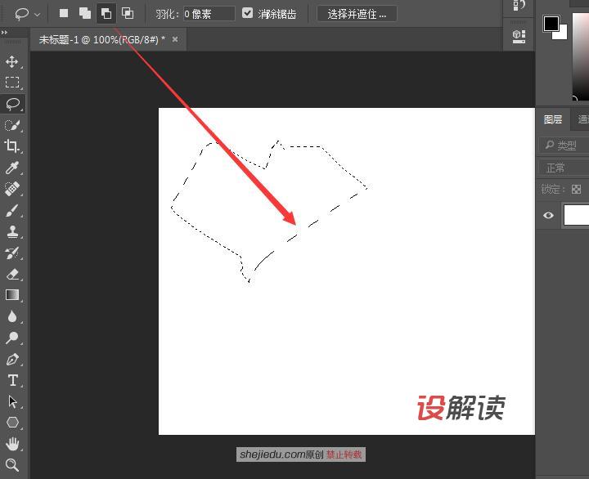The height and width of the screenshot is (479, 589).
Task: Select the Rectangular Marquee tool
Action: click(12, 83)
